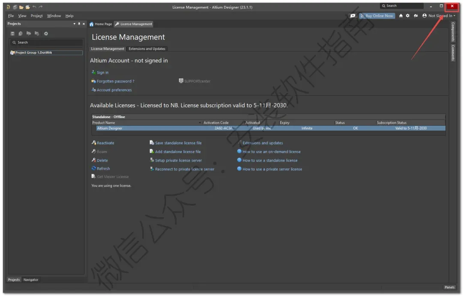
Task: Click the Redo arrow icon
Action: (x=41, y=7)
